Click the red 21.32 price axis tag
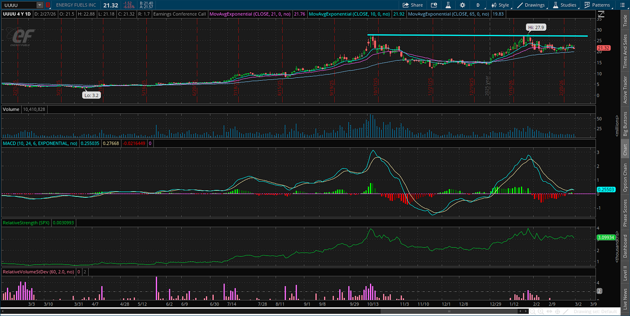The width and height of the screenshot is (630, 316). coord(603,48)
